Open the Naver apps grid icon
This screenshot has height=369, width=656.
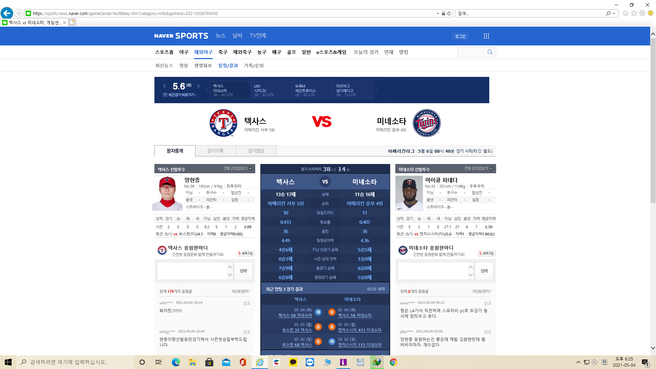click(x=486, y=36)
